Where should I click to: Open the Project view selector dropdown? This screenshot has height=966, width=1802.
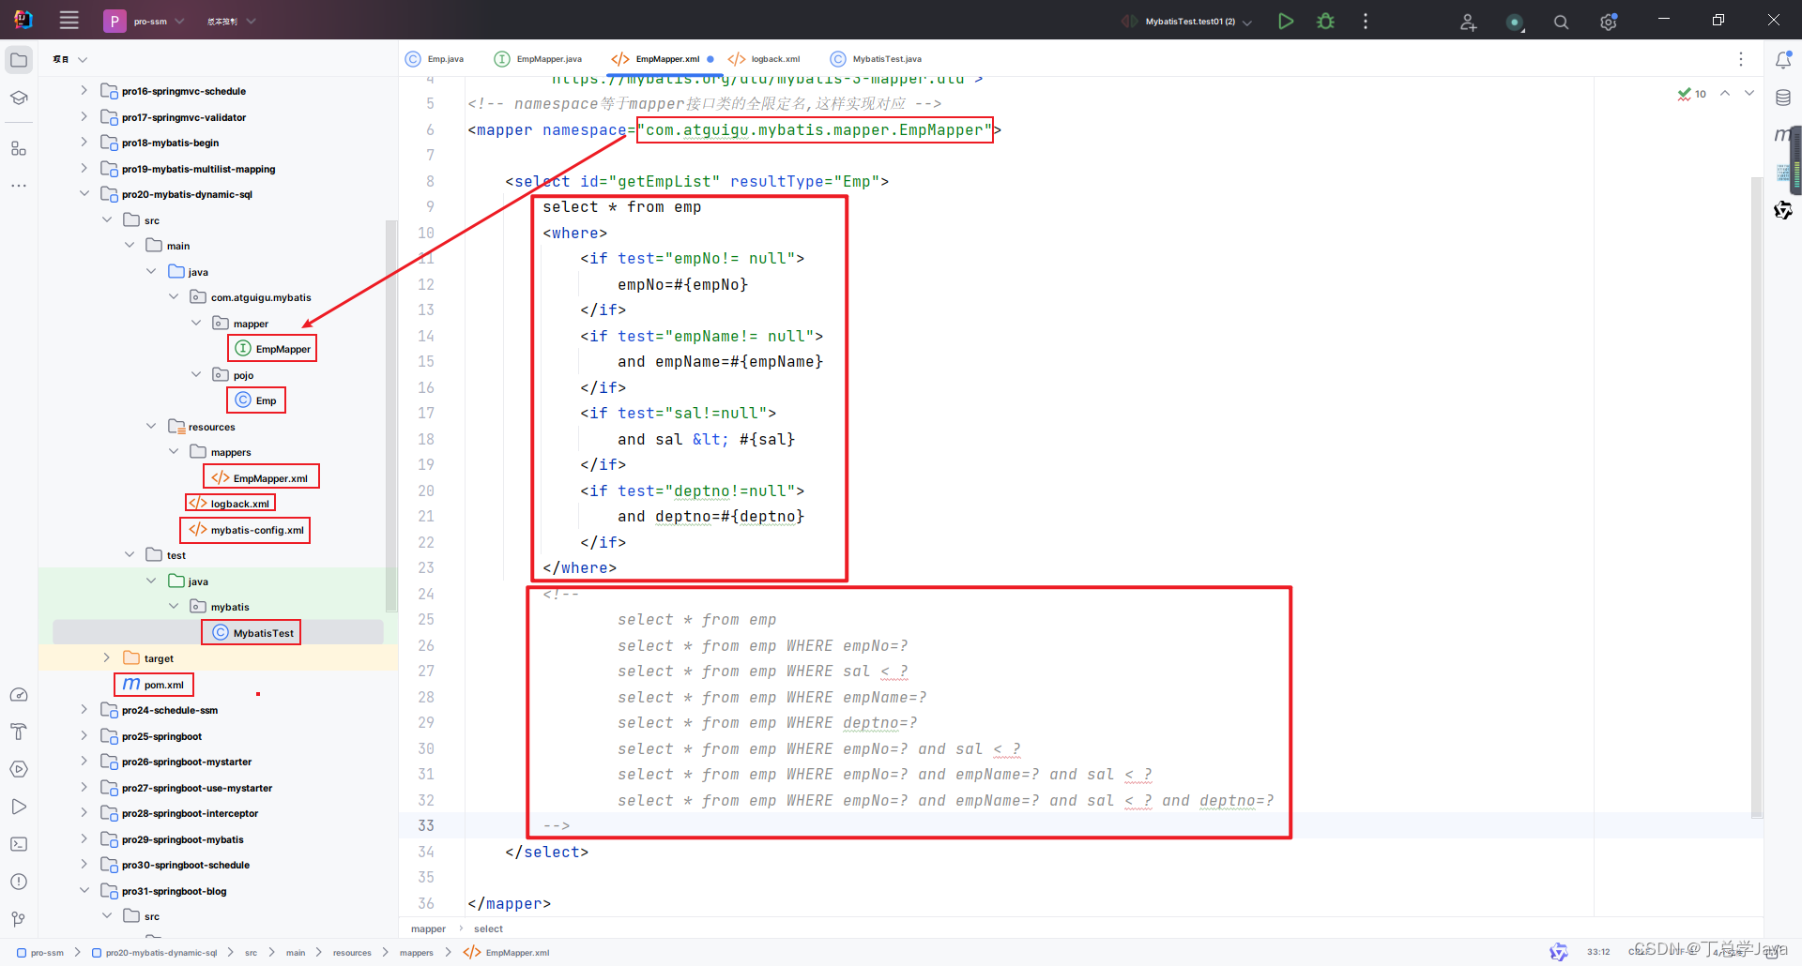[70, 59]
